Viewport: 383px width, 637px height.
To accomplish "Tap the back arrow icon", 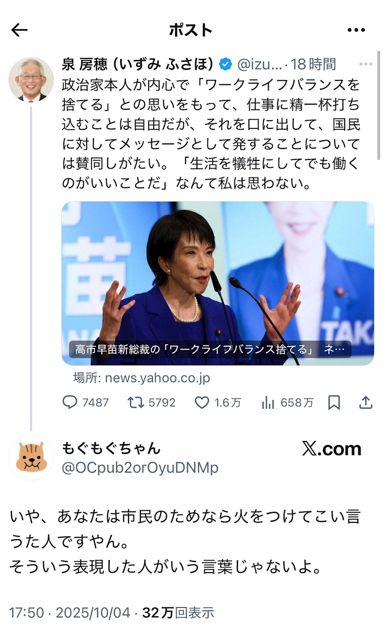I will pos(19,30).
